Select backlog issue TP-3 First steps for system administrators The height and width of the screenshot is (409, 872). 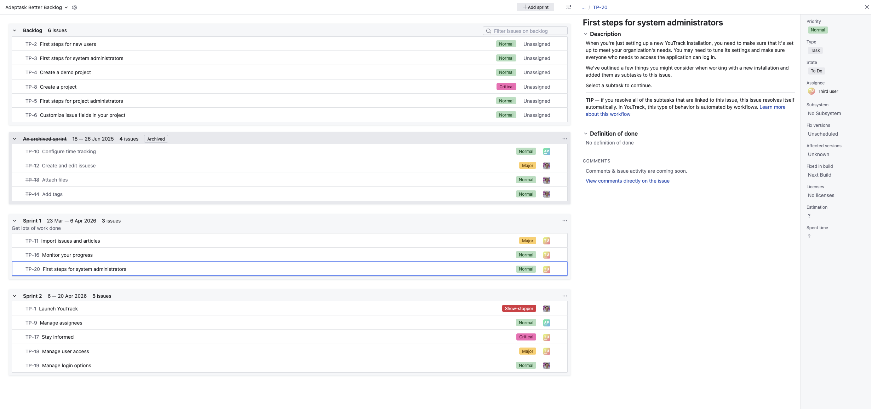(x=289, y=58)
